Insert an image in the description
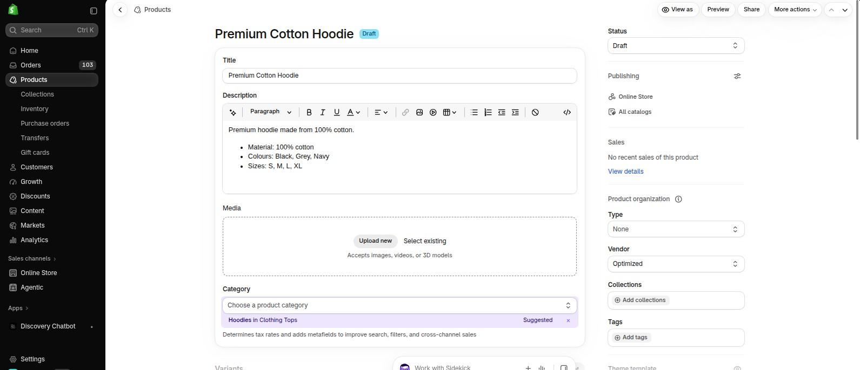 pos(419,112)
